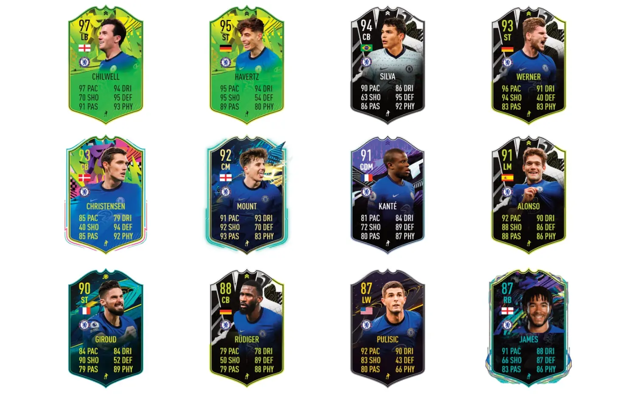
Task: Select the 97 LB Chilwell card
Action: point(106,65)
